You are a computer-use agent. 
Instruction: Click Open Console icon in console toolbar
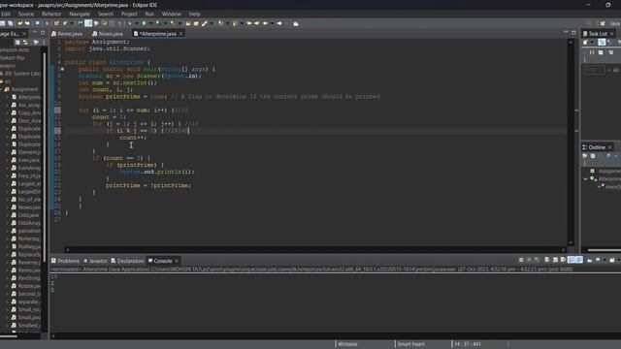point(612,260)
